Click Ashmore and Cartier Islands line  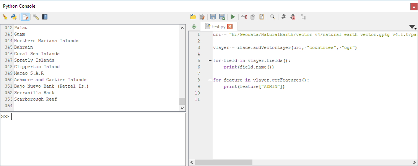point(50,80)
